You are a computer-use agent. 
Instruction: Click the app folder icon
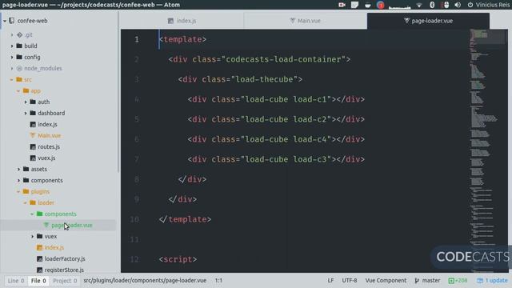[x=26, y=90]
